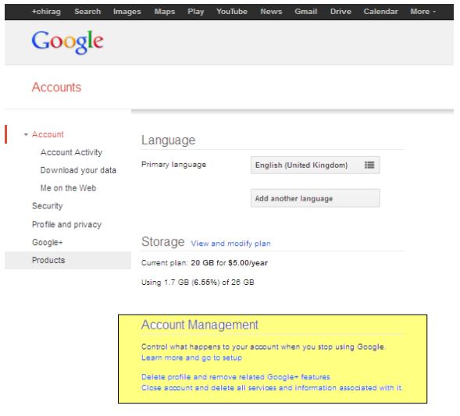Viewport: 460px width, 416px height.
Task: Click the Close account and delete all services link
Action: (x=272, y=388)
